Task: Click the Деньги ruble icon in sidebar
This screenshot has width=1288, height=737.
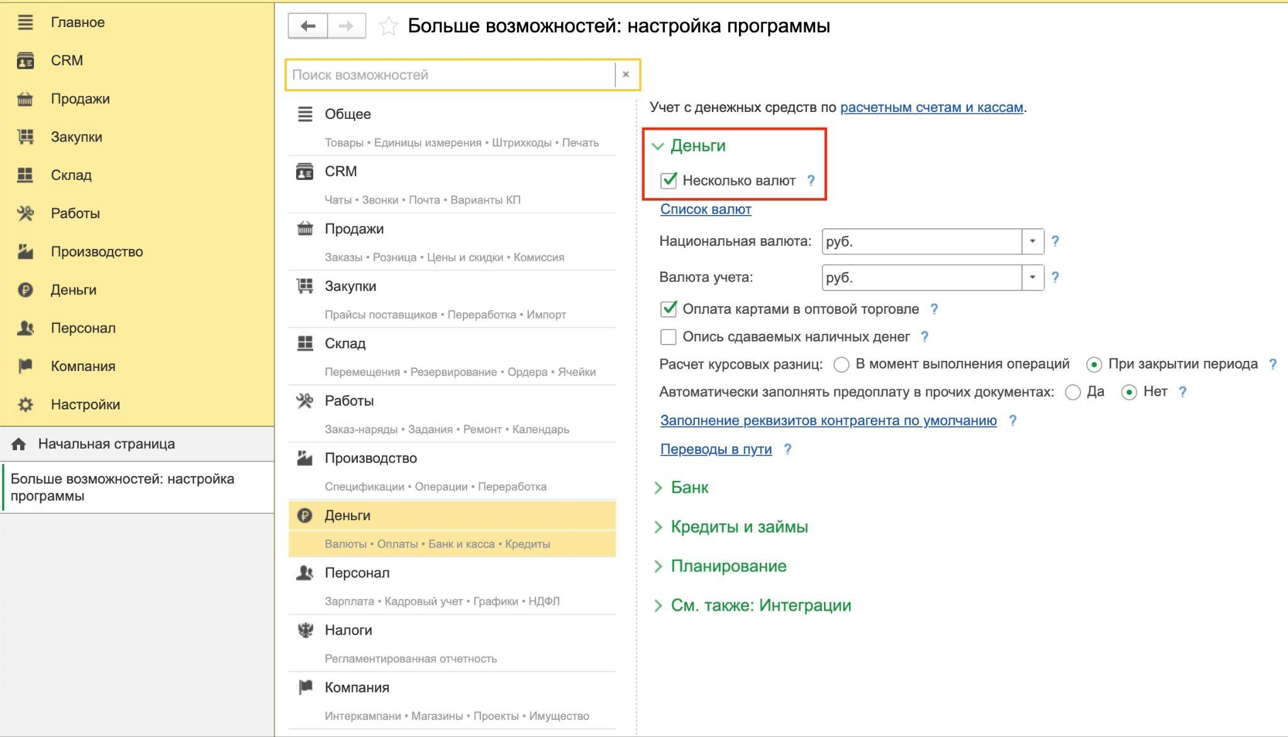Action: coord(25,290)
